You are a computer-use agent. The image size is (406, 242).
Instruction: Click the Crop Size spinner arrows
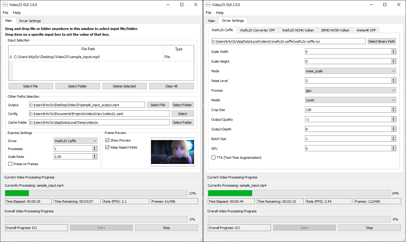394,110
